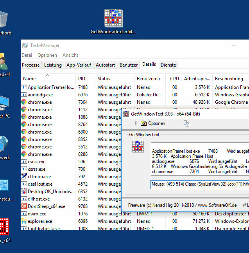Click the 71.272 K memory cell
The image size is (249, 253).
point(201,221)
